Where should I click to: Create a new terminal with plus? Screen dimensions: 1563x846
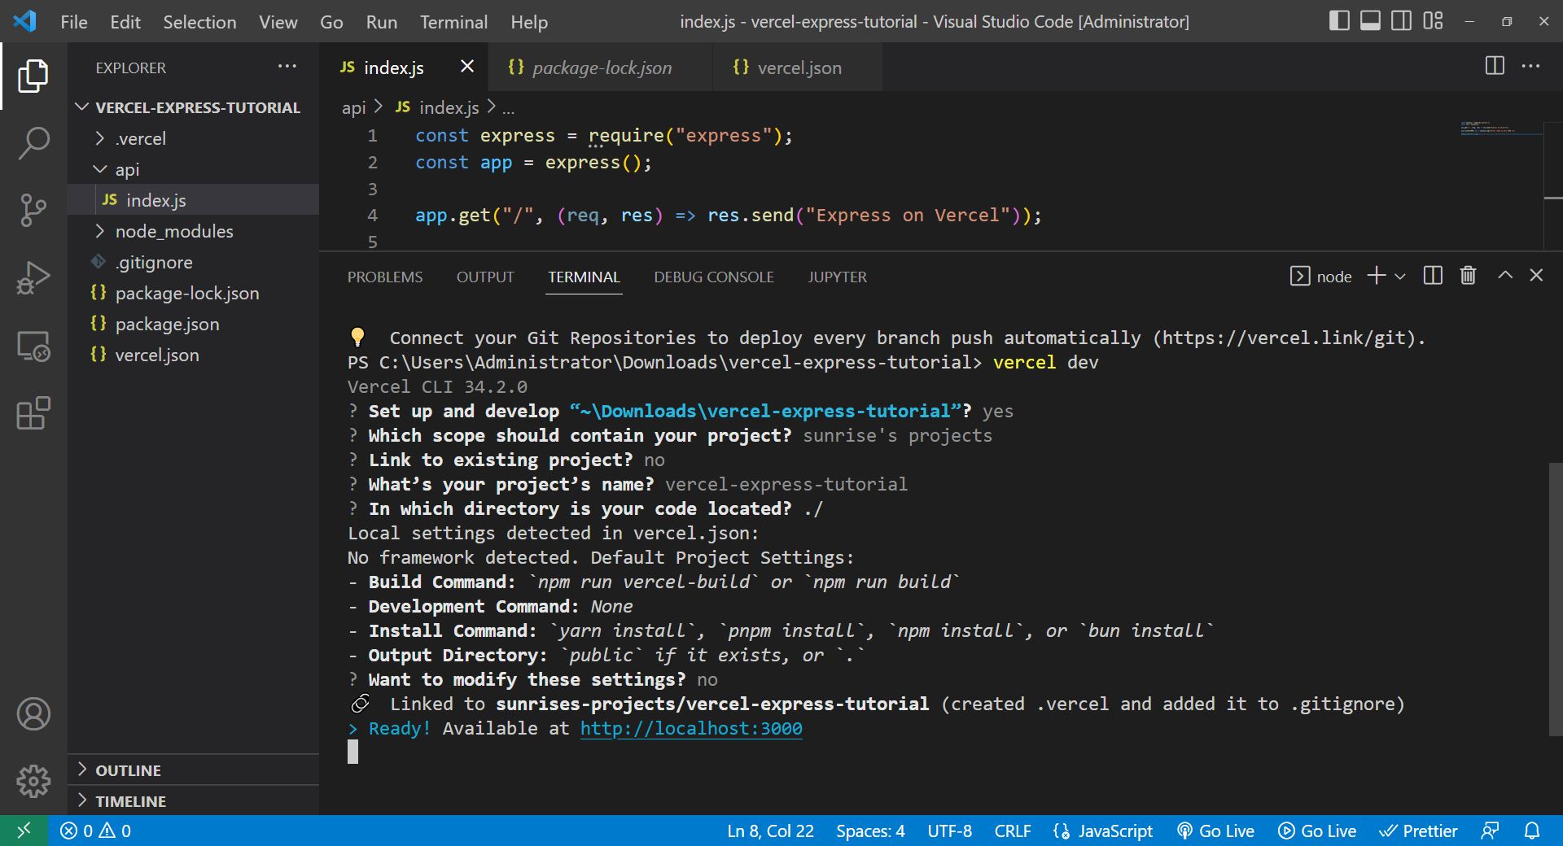coord(1376,276)
